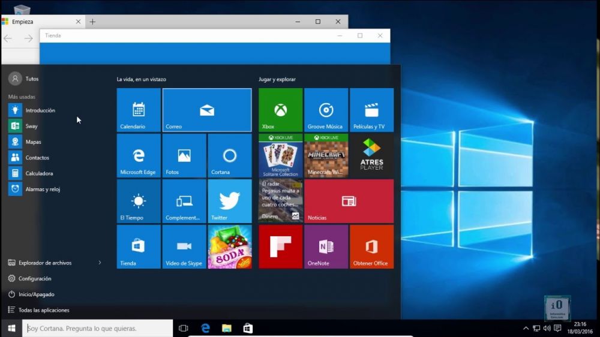
Task: Open Task View on taskbar
Action: click(x=183, y=328)
